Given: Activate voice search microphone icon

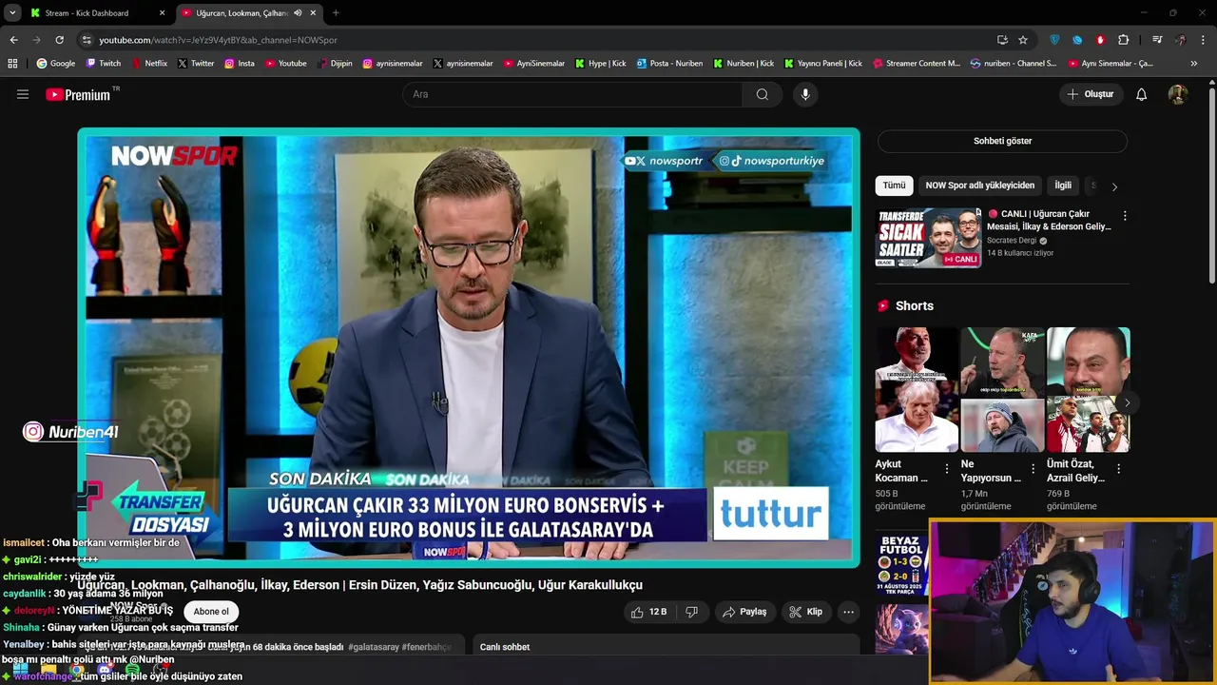Looking at the screenshot, I should point(805,94).
